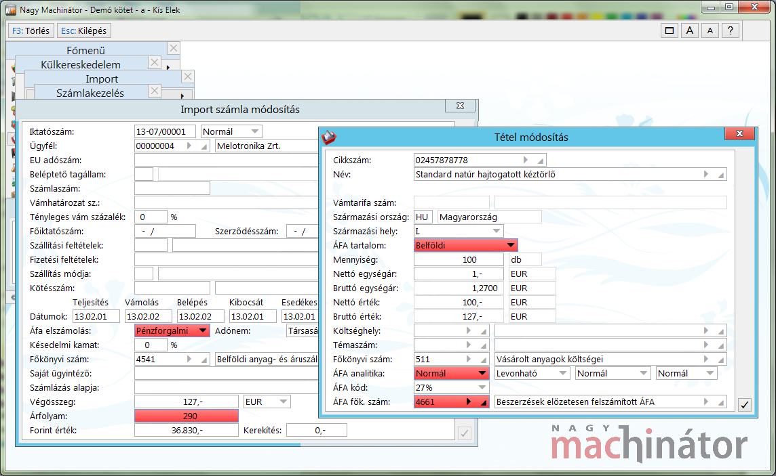Expand arrow beside Számlakezelés tab

point(182,95)
